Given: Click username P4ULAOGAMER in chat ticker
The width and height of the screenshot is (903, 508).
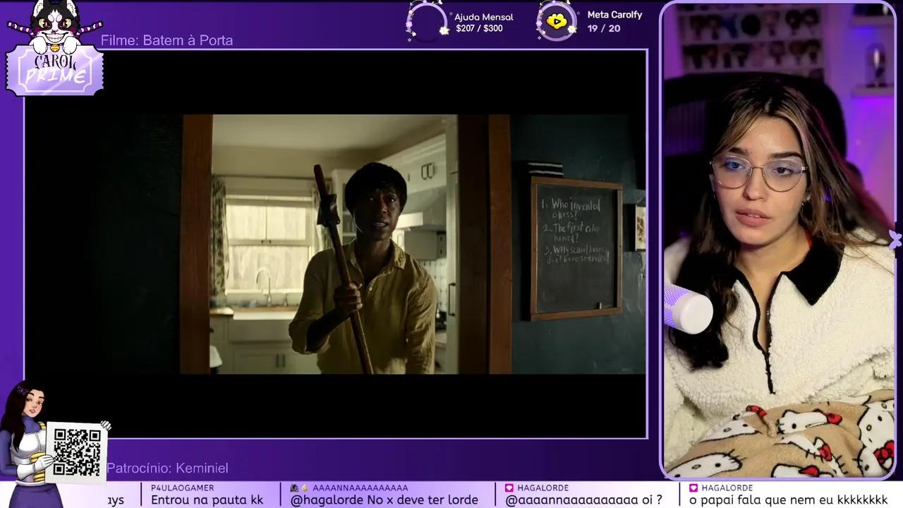Looking at the screenshot, I should click(182, 488).
